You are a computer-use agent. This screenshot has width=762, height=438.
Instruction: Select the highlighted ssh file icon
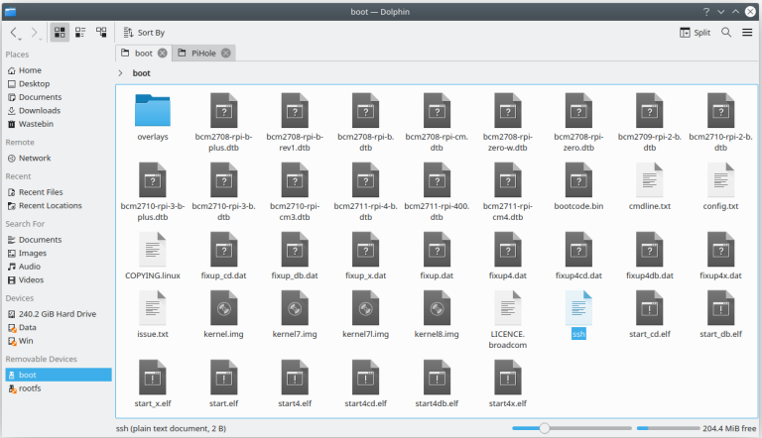[x=578, y=308]
